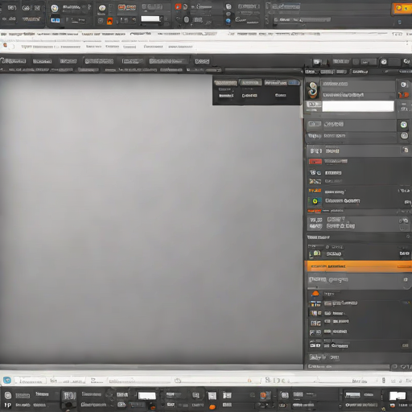This screenshot has height=412, width=412.
Task: Click the large white input field in the side panel
Action: (x=358, y=106)
